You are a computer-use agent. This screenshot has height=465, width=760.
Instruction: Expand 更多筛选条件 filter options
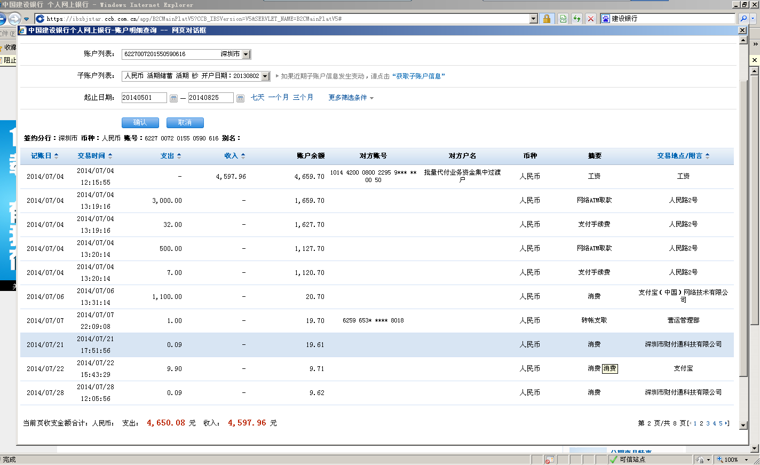pyautogui.click(x=351, y=98)
